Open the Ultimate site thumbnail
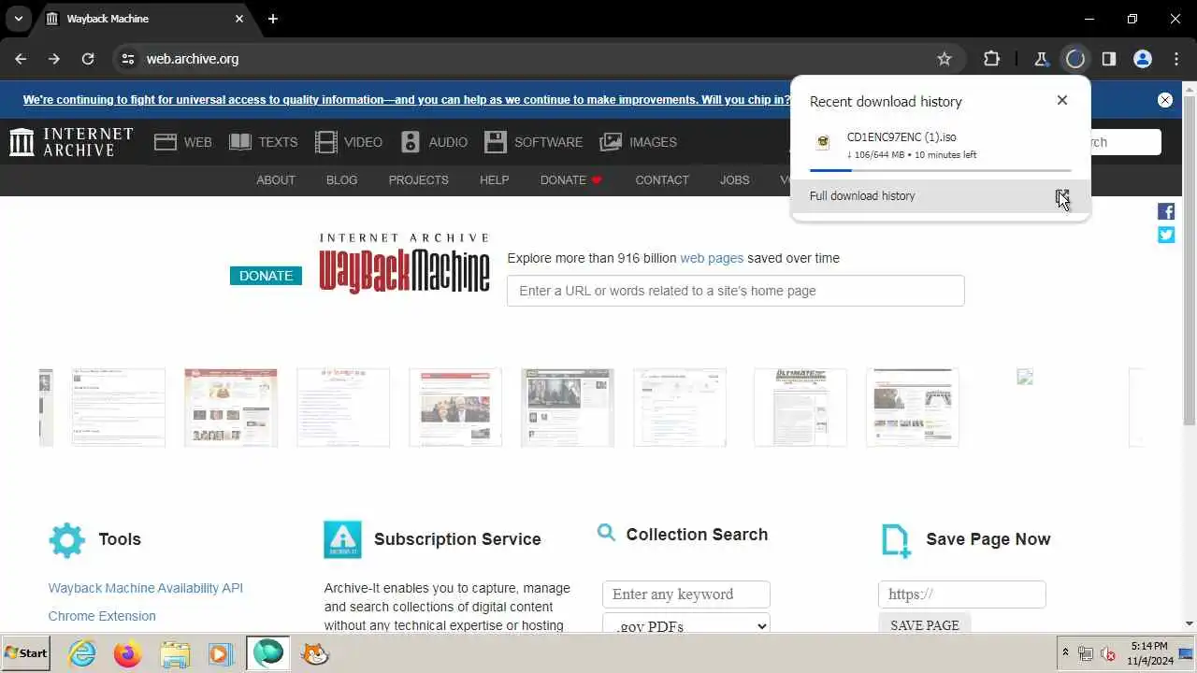This screenshot has height=673, width=1197. [800, 408]
